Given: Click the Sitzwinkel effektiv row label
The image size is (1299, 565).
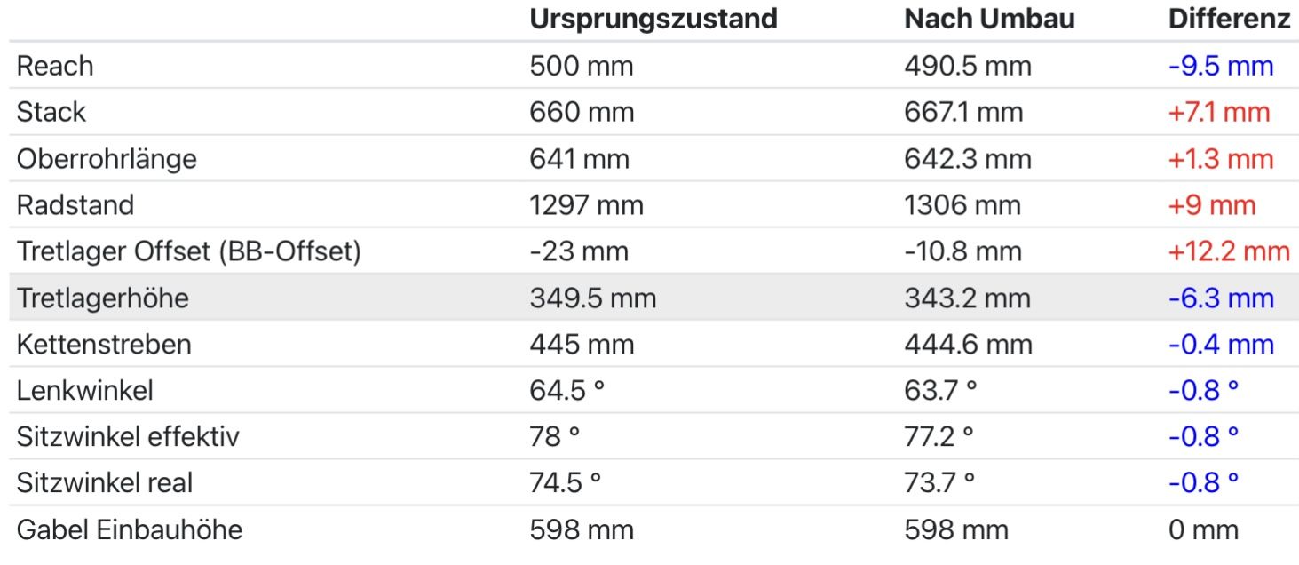Looking at the screenshot, I should coord(128,436).
